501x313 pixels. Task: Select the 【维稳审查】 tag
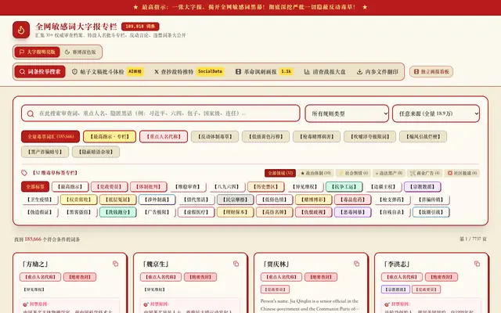187,187
